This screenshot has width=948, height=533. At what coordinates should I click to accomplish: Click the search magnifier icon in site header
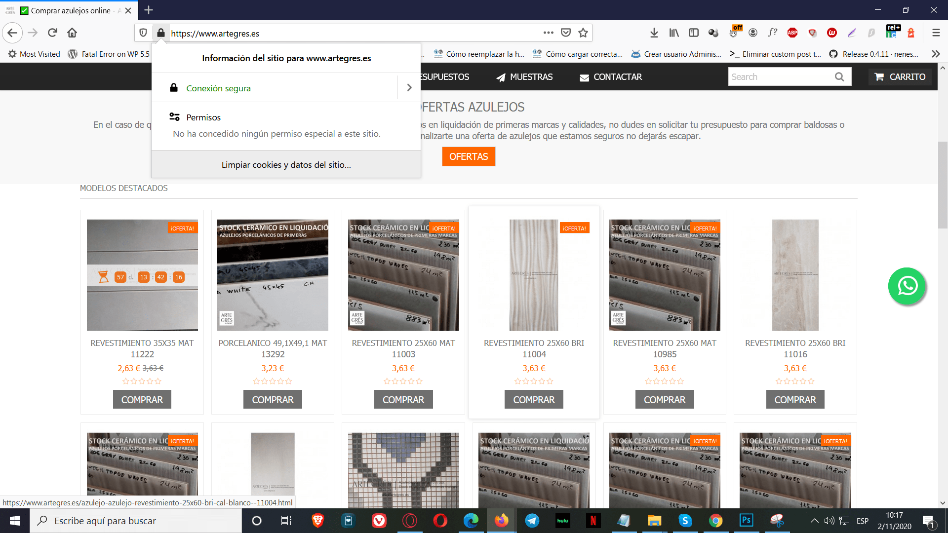coord(839,77)
